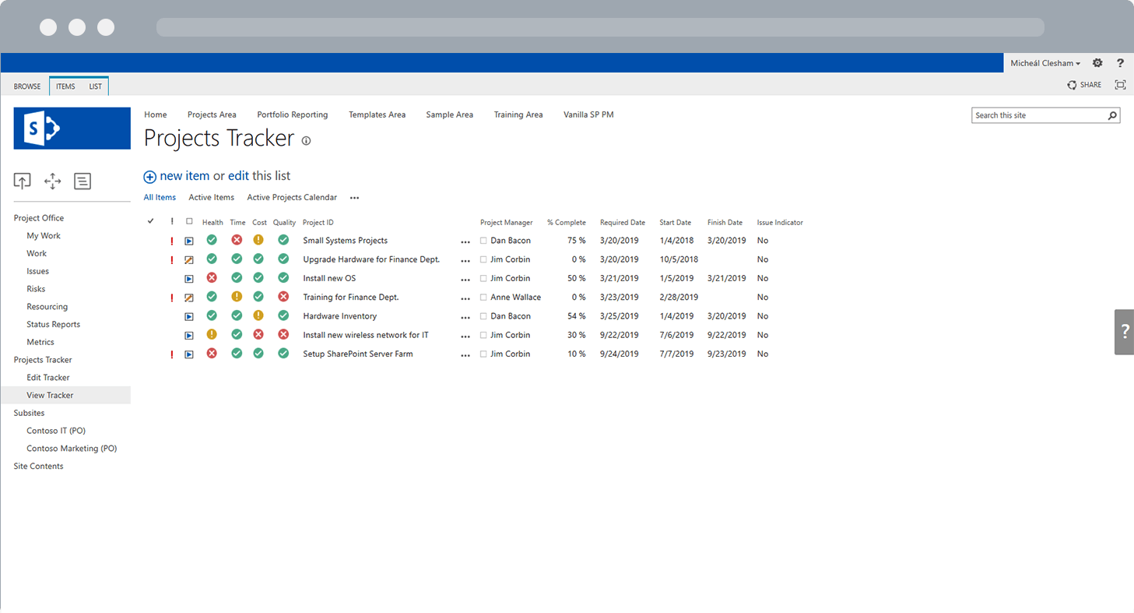Click yellow Cost icon for Small Systems Projects

(258, 240)
